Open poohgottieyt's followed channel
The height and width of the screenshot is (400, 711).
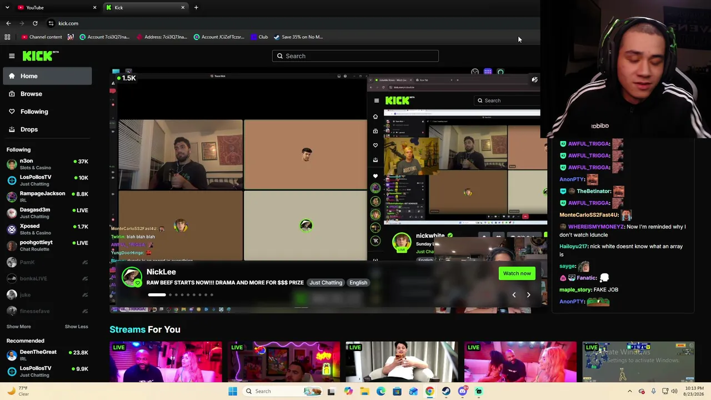pyautogui.click(x=47, y=246)
